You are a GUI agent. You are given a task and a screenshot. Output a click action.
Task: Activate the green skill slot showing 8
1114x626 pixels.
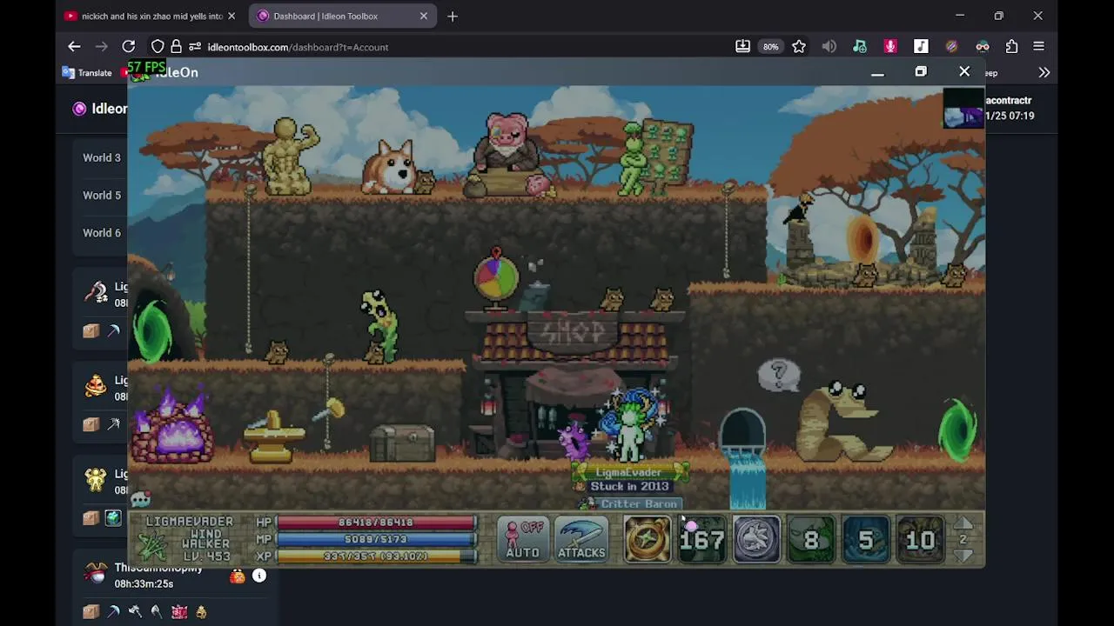[811, 539]
